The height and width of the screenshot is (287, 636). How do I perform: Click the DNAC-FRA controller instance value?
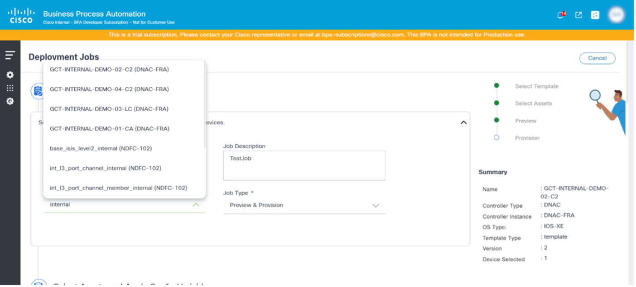(x=559, y=216)
